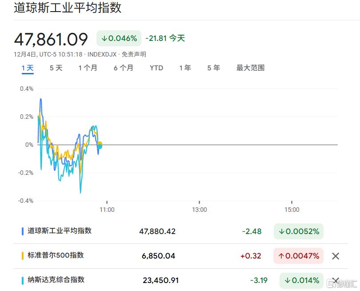360x291 pixels.
Task: Click the green down arrow beside 0.046%
Action: [104, 38]
